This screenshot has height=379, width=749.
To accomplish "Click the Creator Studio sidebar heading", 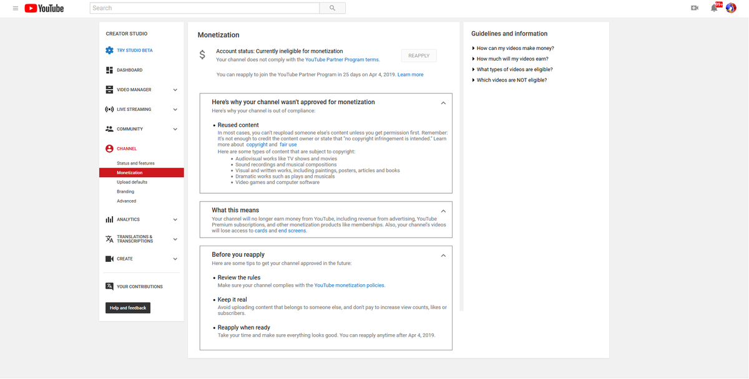I will pos(127,34).
